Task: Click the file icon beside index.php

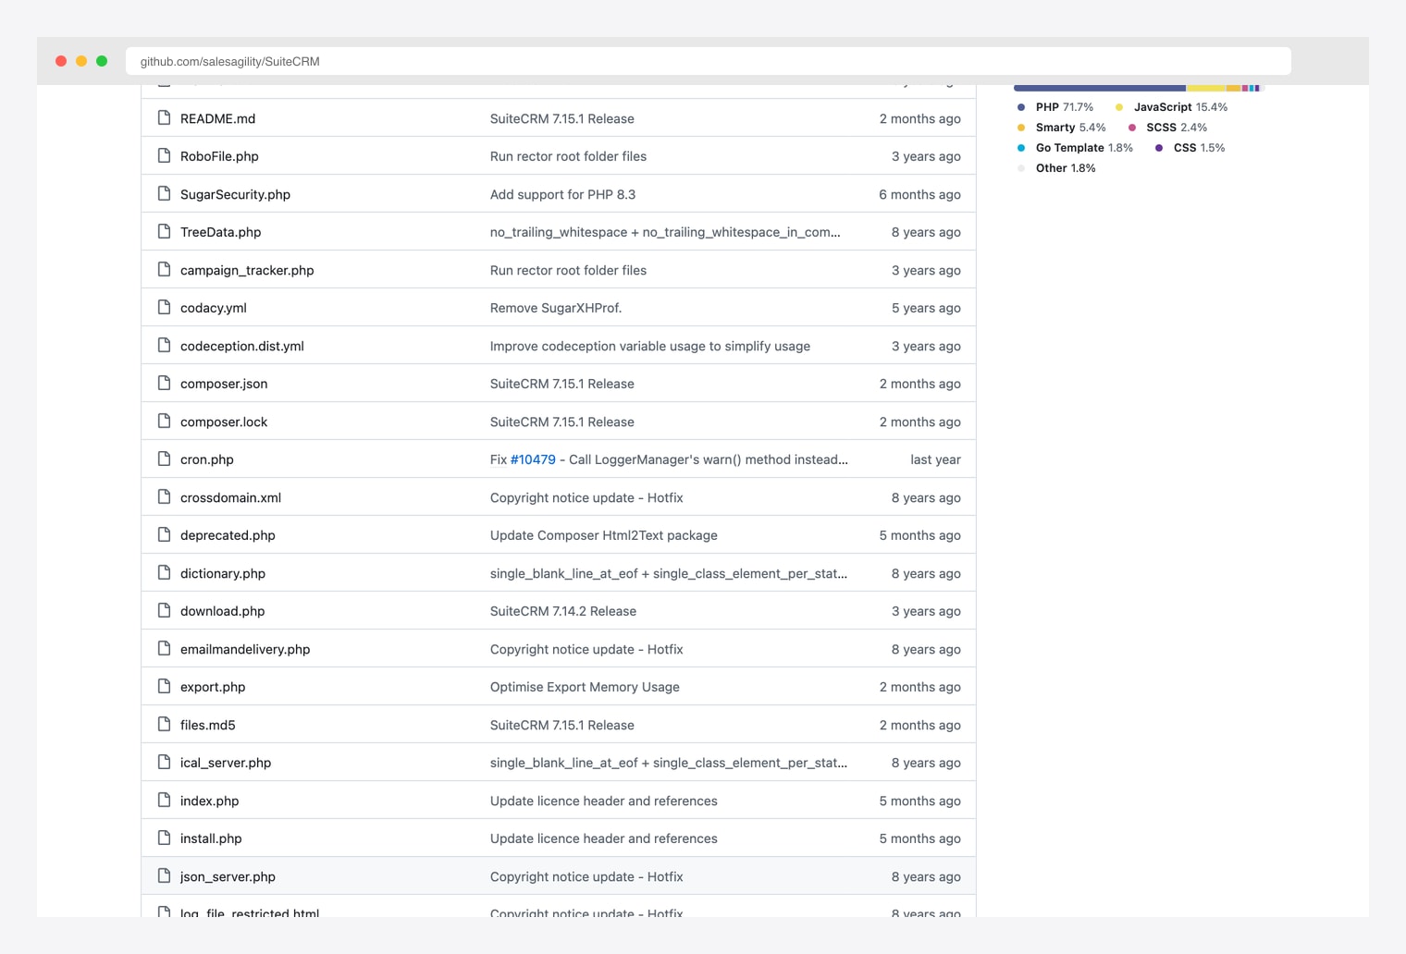Action: point(164,800)
